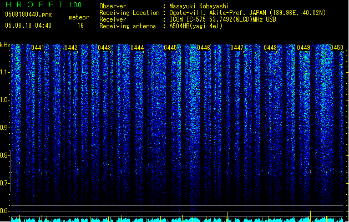
Task: Click the 0449 time marker
Action: click(x=304, y=48)
